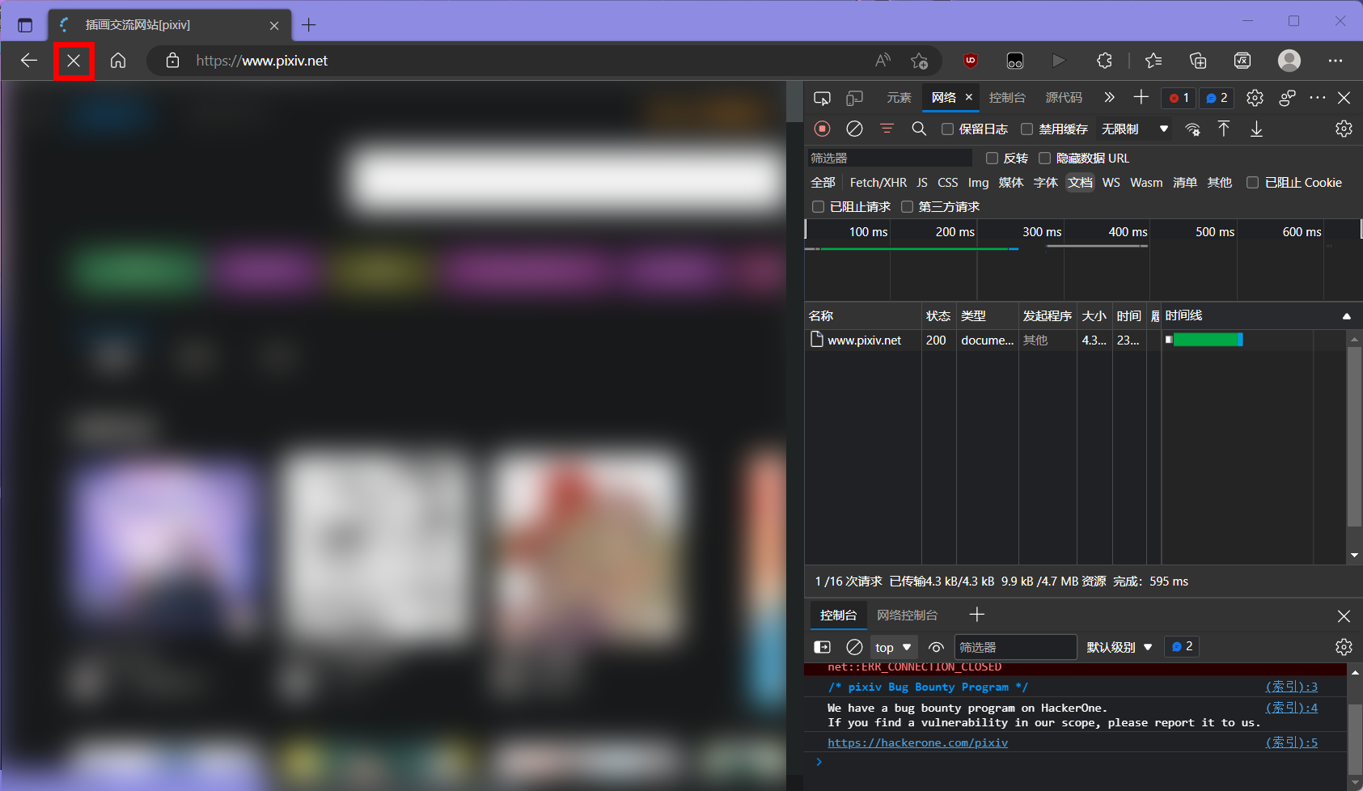Open source link (索引):3
Viewport: 1363px width, 791px height.
point(1292,687)
